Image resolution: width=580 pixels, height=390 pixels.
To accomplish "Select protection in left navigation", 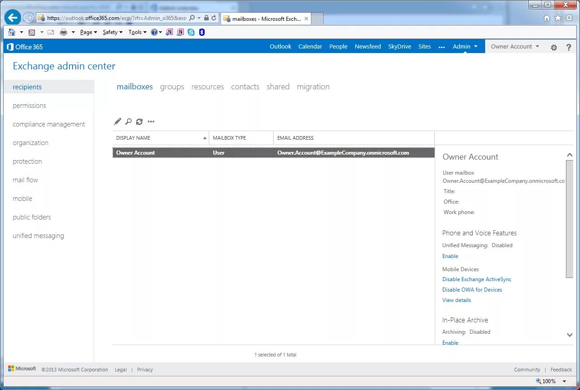I will pos(27,161).
